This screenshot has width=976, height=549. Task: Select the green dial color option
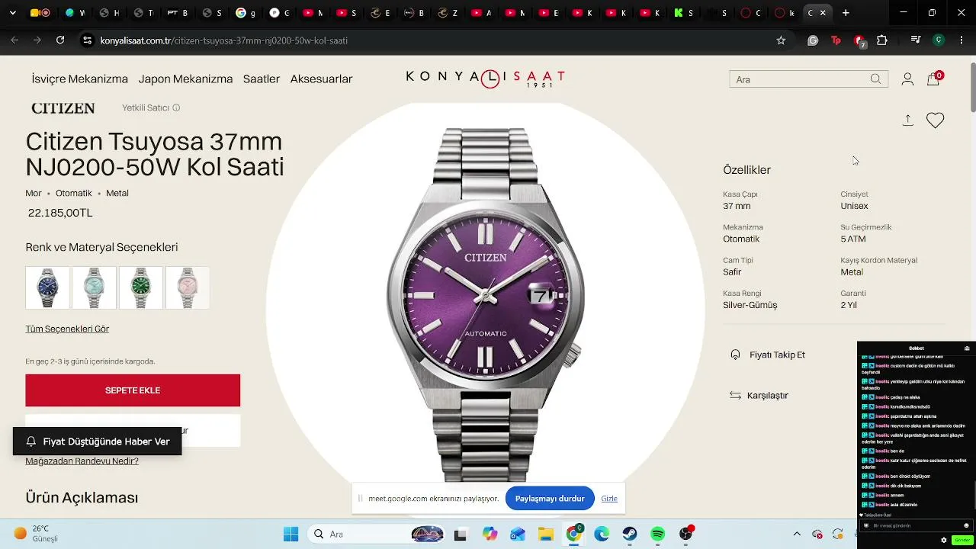(141, 287)
